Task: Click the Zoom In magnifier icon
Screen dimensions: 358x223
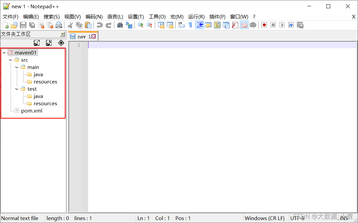Action: (140, 25)
